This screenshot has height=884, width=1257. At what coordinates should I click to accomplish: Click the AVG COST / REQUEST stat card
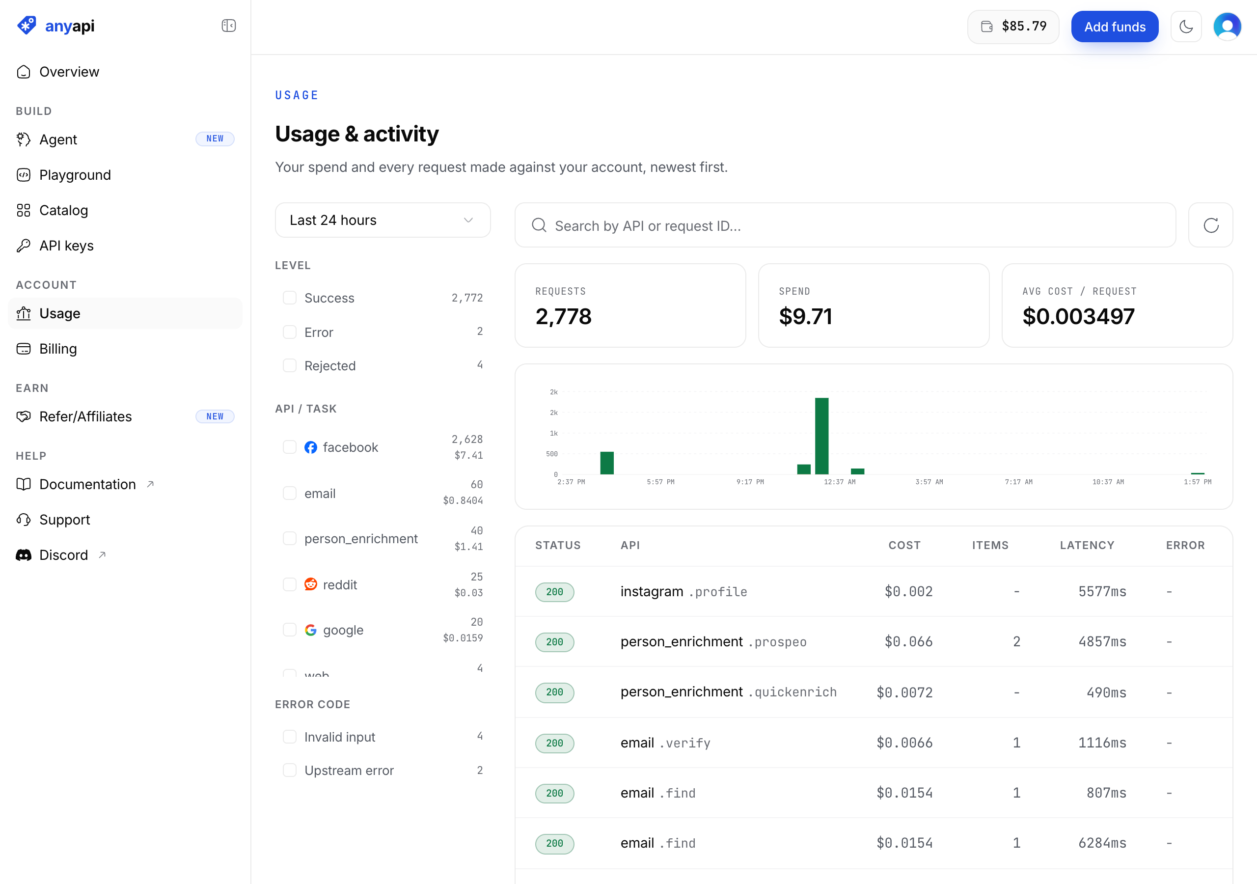pyautogui.click(x=1118, y=305)
